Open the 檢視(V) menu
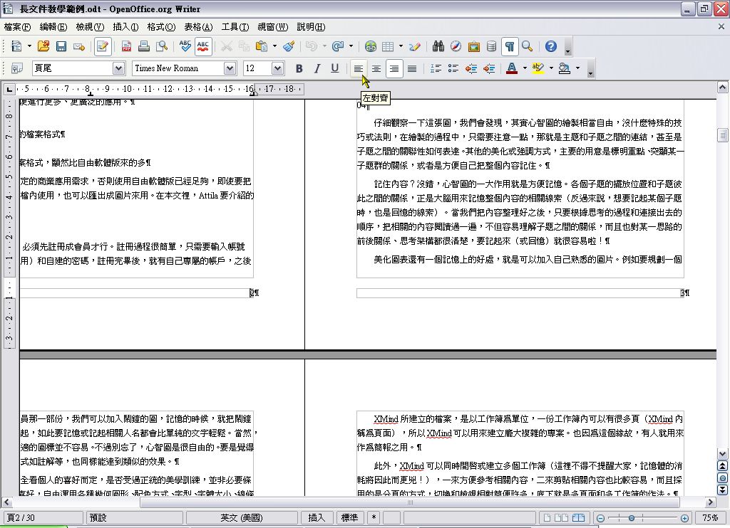The image size is (730, 528). (x=90, y=27)
